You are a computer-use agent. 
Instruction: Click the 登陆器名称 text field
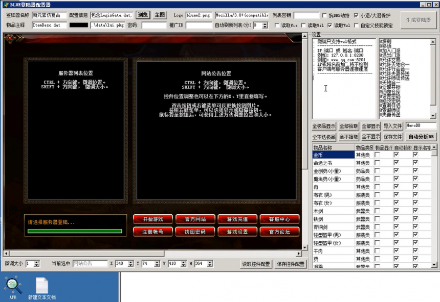[49, 15]
